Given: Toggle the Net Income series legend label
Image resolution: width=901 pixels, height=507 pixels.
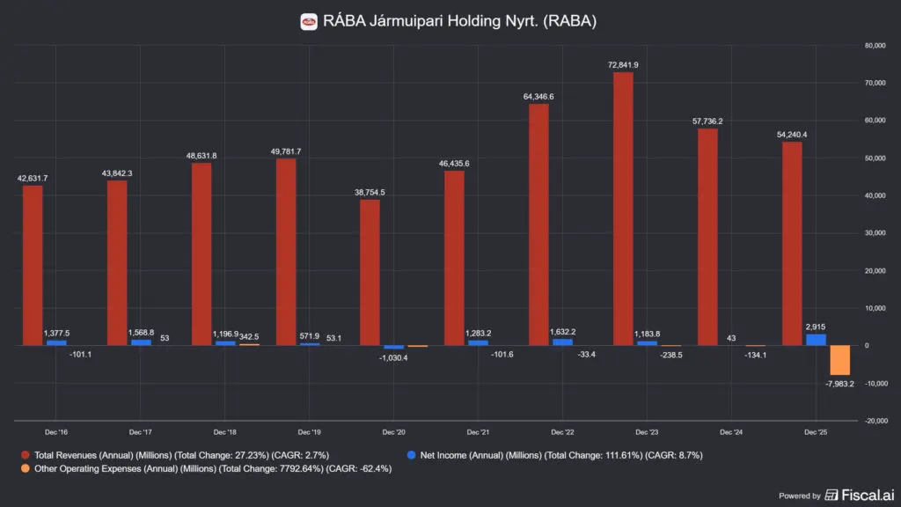Looking at the screenshot, I should (x=561, y=455).
